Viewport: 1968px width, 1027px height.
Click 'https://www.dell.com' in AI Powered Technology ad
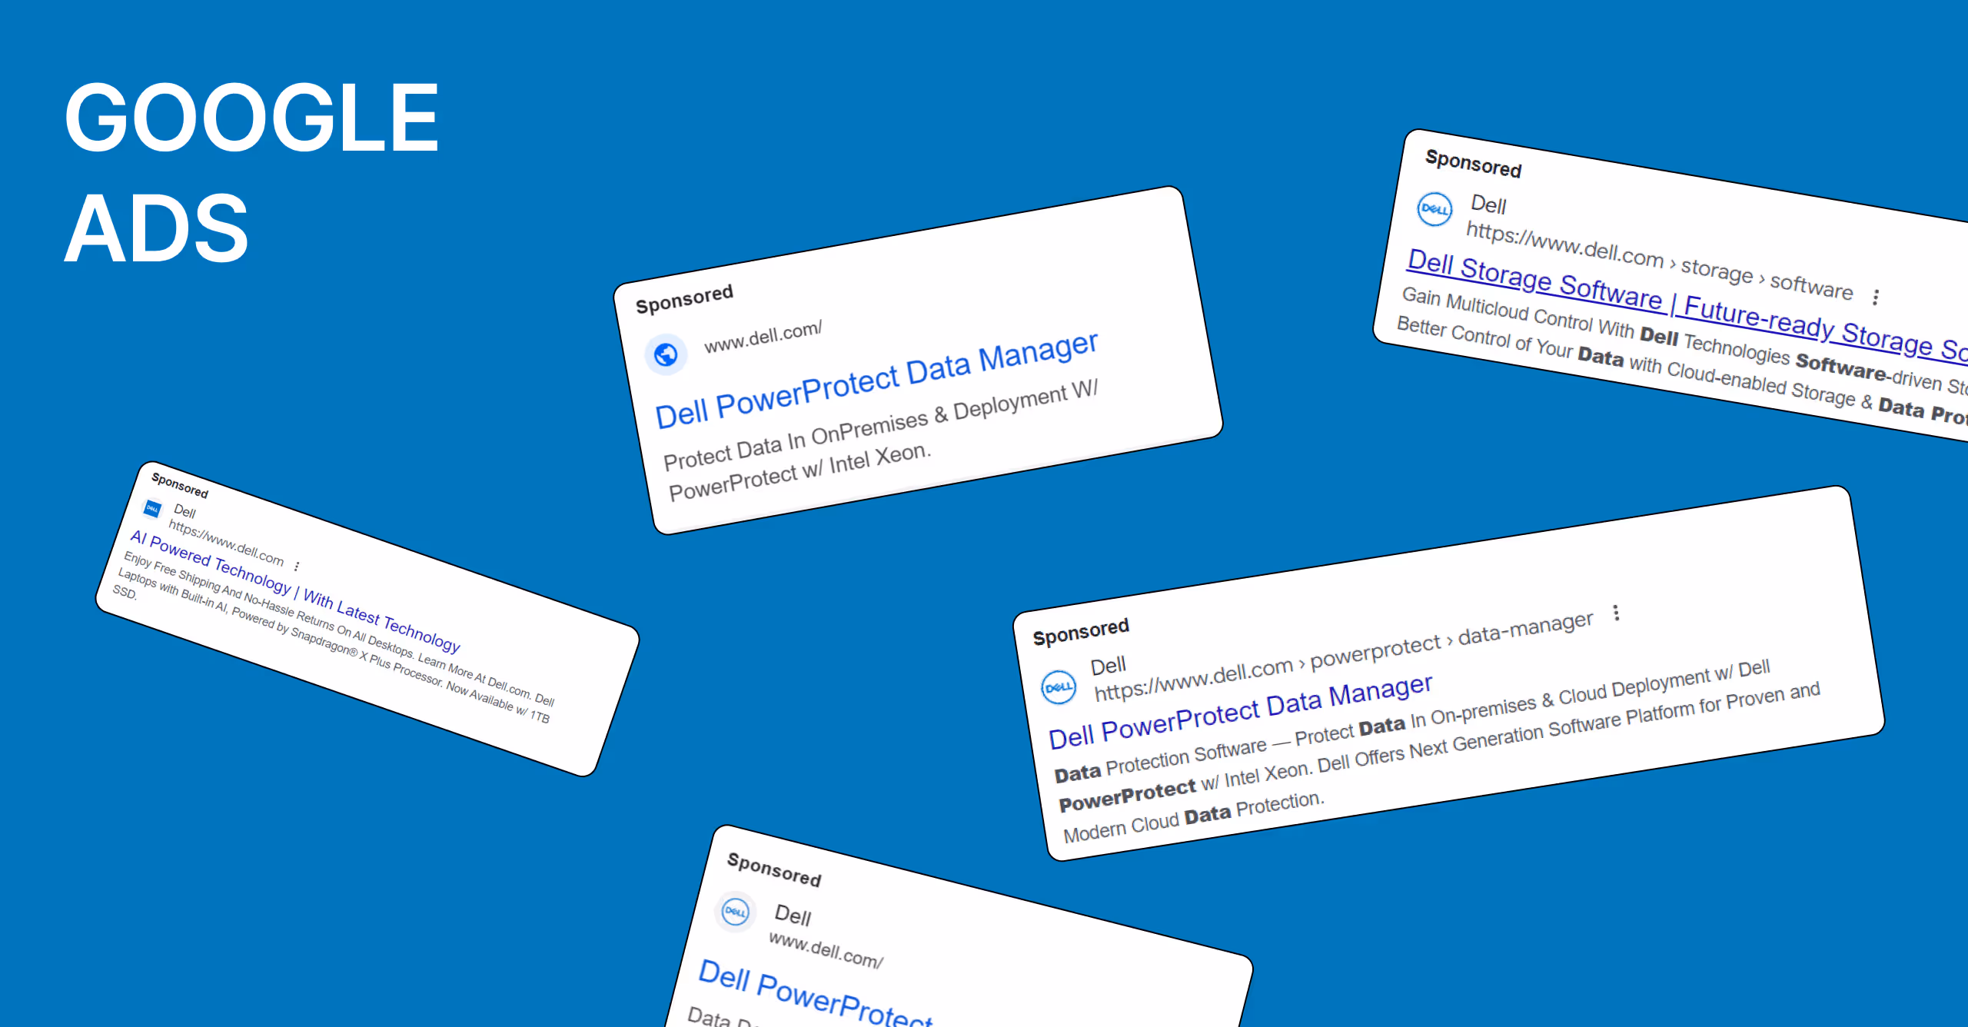click(x=226, y=543)
